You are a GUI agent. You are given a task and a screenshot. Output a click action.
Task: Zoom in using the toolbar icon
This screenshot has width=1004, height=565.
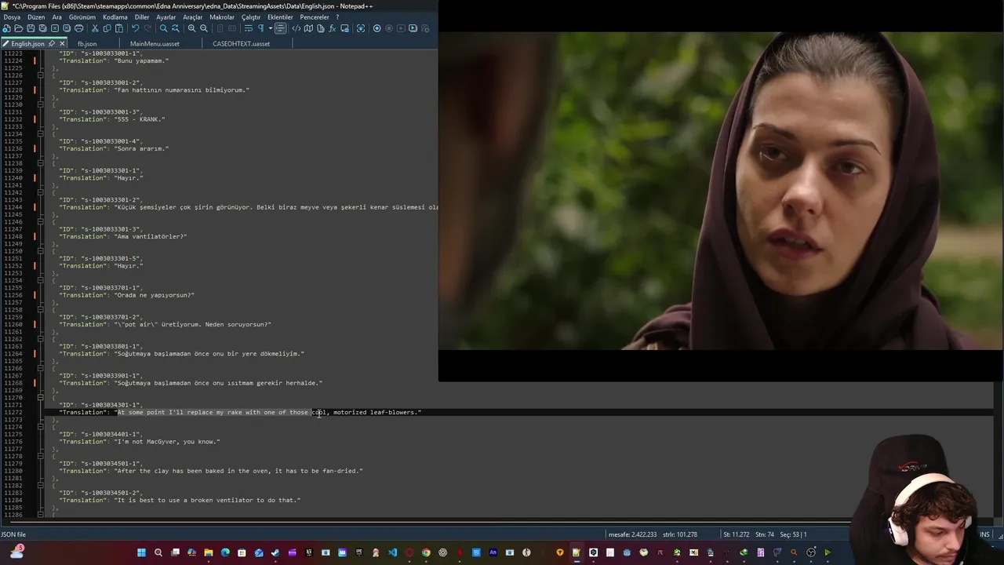[191, 28]
